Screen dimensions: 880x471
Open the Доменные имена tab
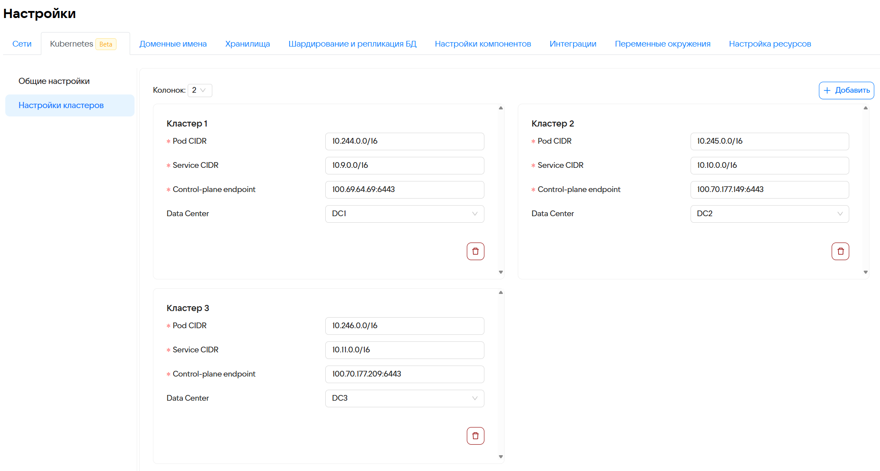[x=173, y=44]
